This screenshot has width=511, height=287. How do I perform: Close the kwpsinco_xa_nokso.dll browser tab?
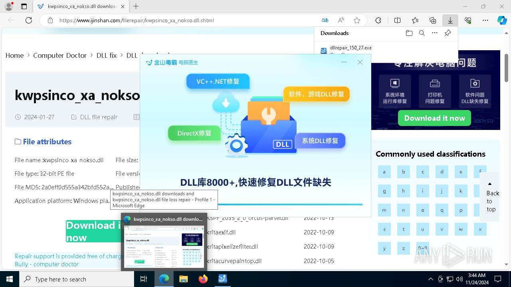tap(123, 6)
